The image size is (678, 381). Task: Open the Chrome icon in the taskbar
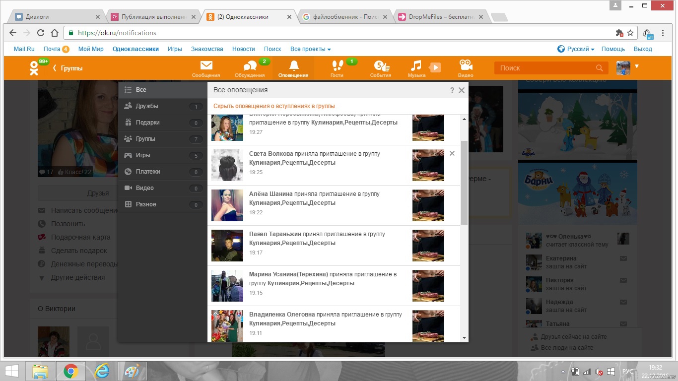click(70, 371)
